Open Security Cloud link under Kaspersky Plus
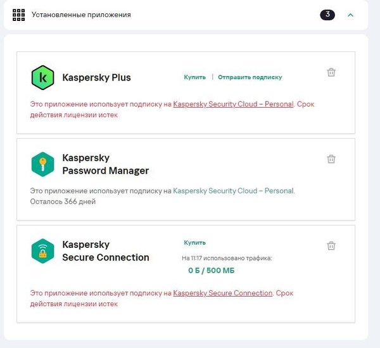 [233, 104]
